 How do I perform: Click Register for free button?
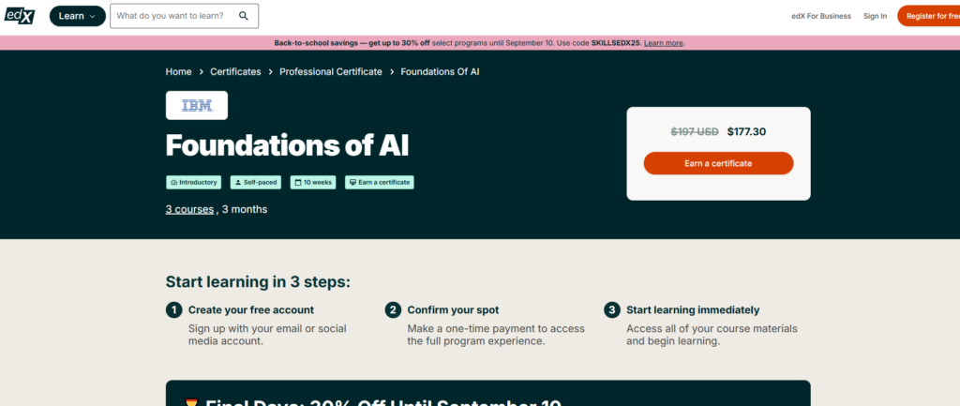pos(929,16)
